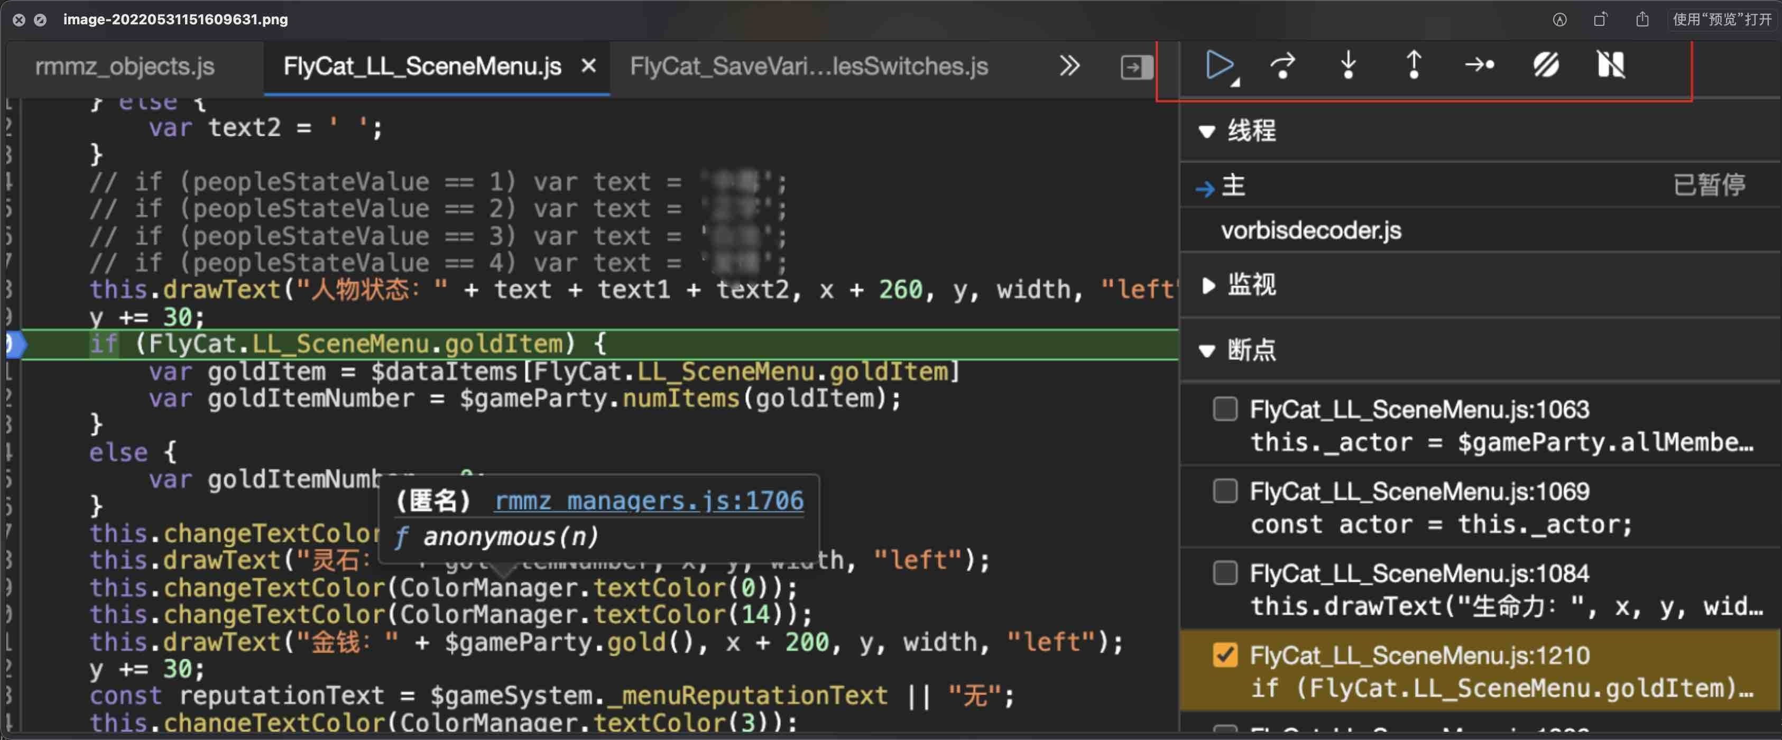1782x740 pixels.
Task: Collapse the 线程 threads section
Action: pos(1207,131)
